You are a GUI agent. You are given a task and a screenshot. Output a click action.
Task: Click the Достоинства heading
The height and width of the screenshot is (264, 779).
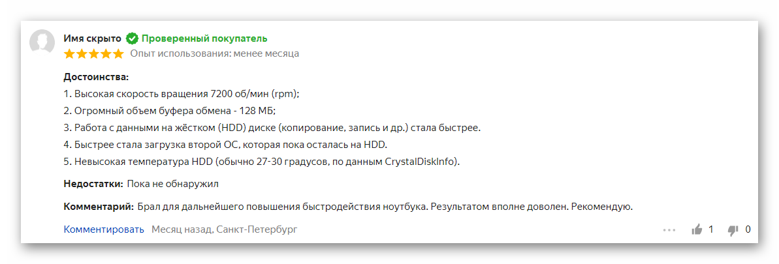96,77
